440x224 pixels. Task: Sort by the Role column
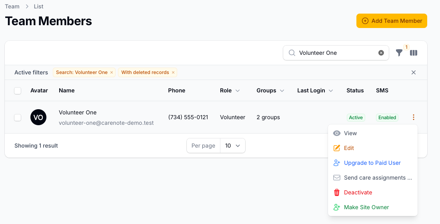coord(230,91)
